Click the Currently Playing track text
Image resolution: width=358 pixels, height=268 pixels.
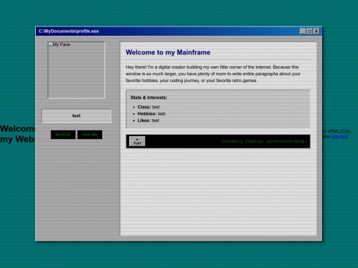tap(265, 142)
